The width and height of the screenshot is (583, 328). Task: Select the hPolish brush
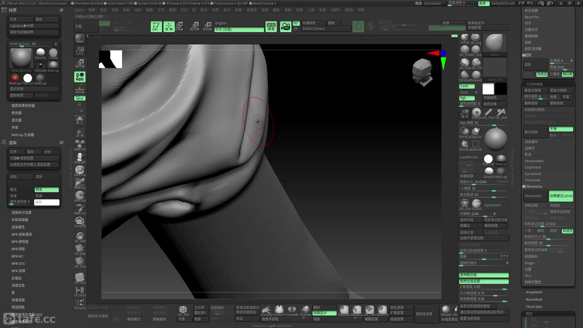pos(465,76)
